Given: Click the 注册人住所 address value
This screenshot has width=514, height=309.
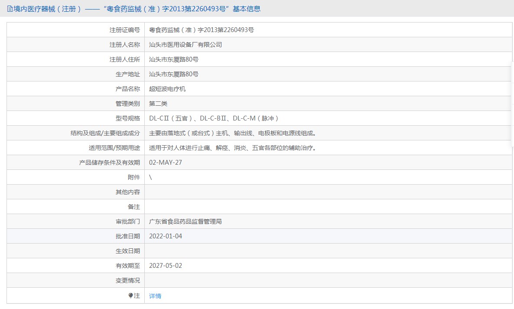Looking at the screenshot, I should tap(173, 59).
